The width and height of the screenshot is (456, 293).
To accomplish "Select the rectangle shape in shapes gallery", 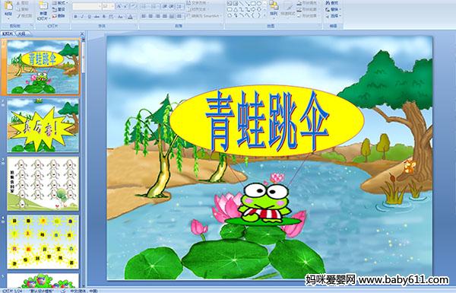I will 254,4.
